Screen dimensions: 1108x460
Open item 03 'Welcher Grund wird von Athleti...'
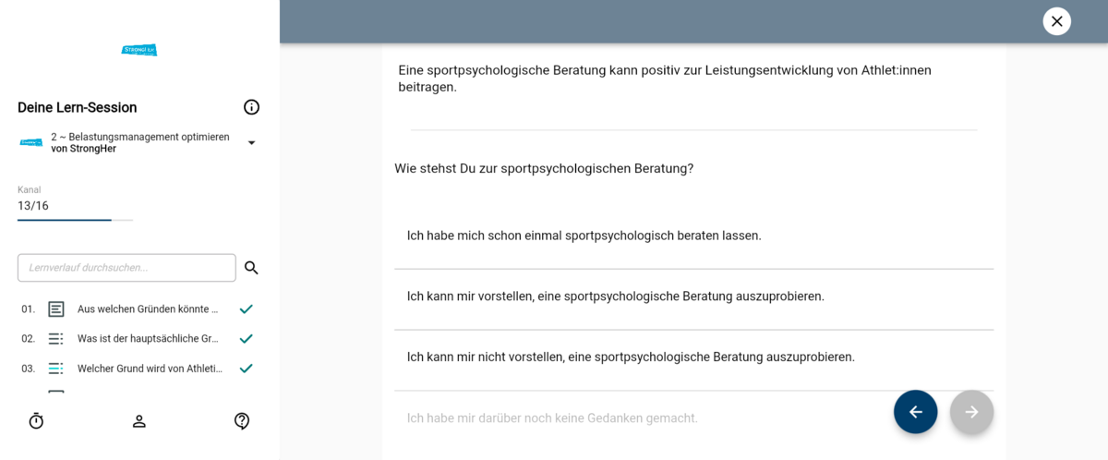[150, 369]
